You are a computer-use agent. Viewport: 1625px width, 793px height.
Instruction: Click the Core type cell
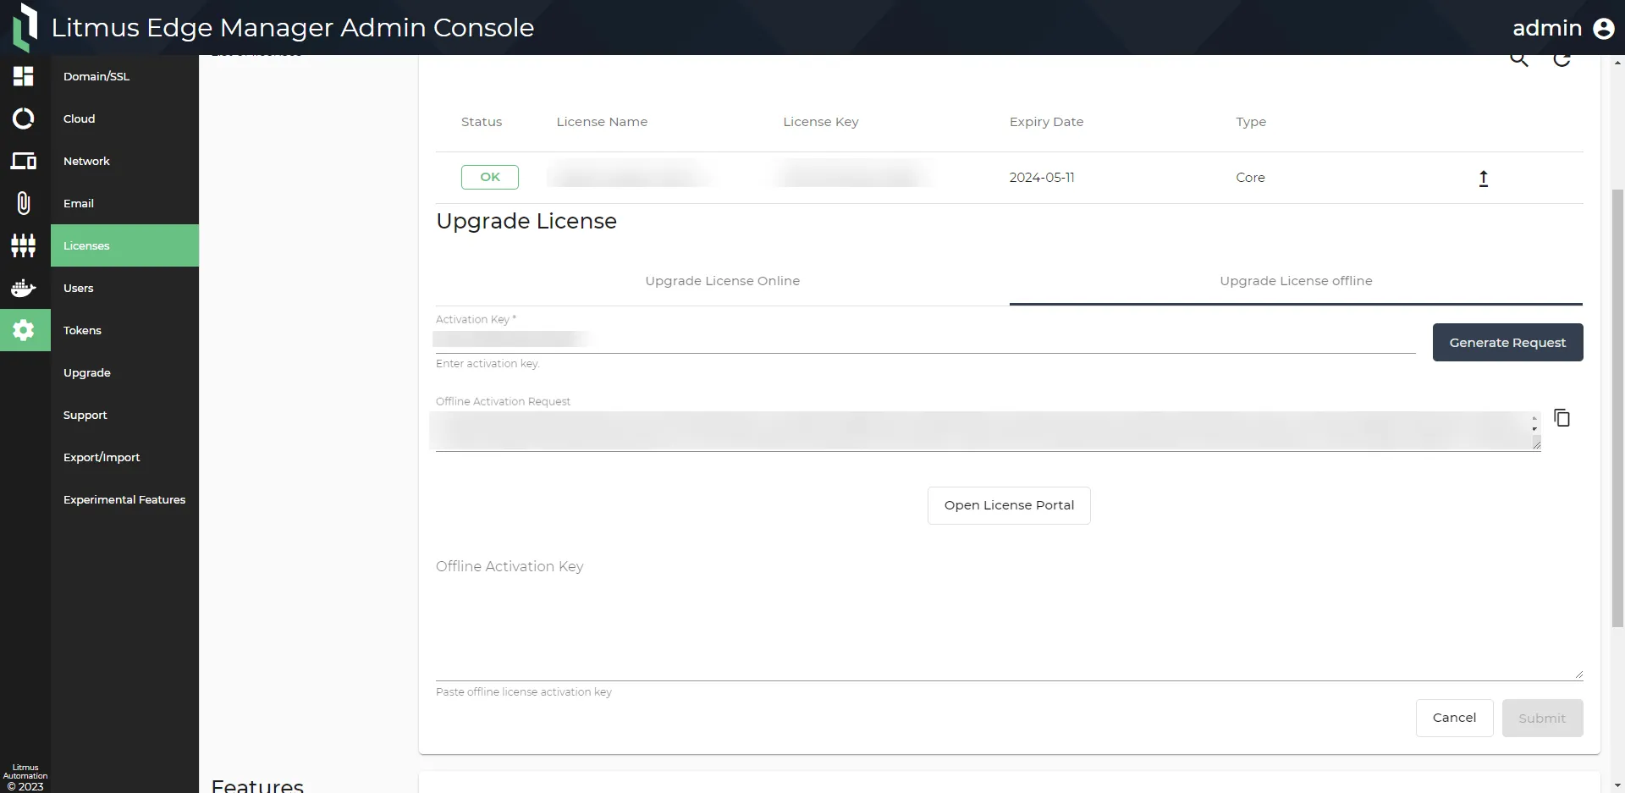pos(1250,178)
